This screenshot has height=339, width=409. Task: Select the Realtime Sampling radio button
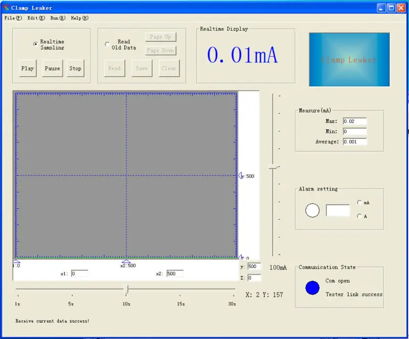tap(35, 44)
